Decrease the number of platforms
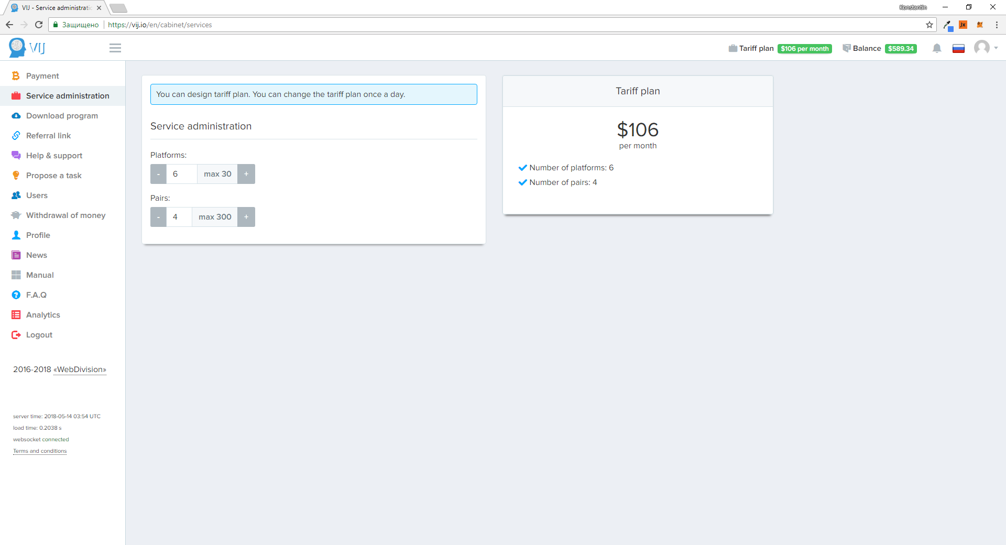Image resolution: width=1006 pixels, height=545 pixels. (x=158, y=174)
